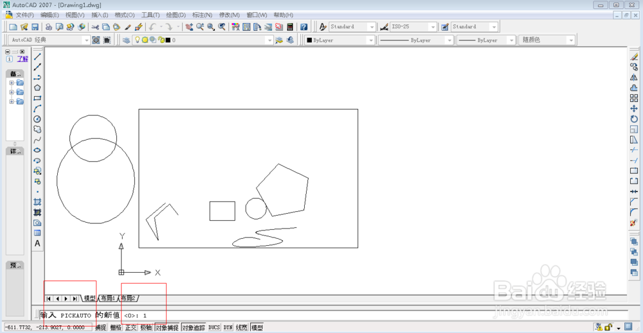The image size is (643, 333).
Task: Select the Table tool in Draw toolbar
Action: click(x=37, y=233)
